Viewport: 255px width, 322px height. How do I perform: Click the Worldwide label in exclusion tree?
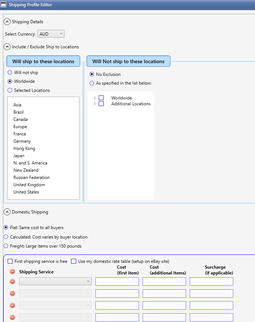tap(122, 98)
